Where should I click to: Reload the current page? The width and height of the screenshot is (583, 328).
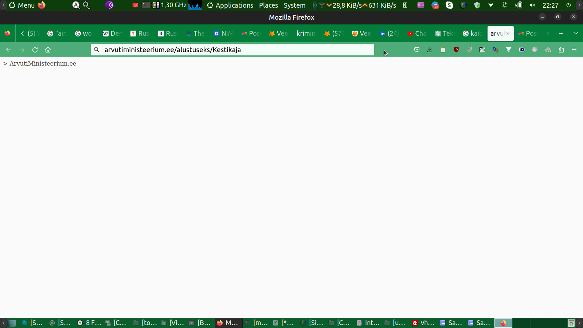[x=35, y=50]
